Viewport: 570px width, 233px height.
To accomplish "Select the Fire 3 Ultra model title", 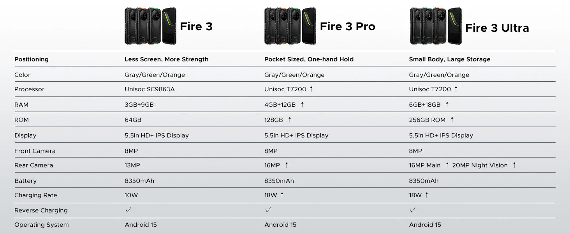I will (x=497, y=28).
